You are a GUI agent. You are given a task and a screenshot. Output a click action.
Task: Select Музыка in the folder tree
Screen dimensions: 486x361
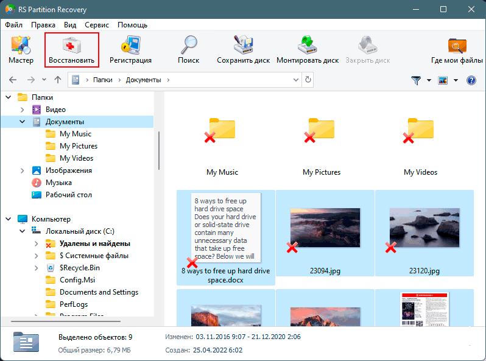pos(58,183)
